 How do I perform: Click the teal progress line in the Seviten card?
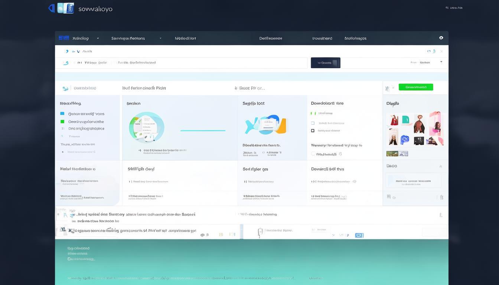click(x=203, y=131)
